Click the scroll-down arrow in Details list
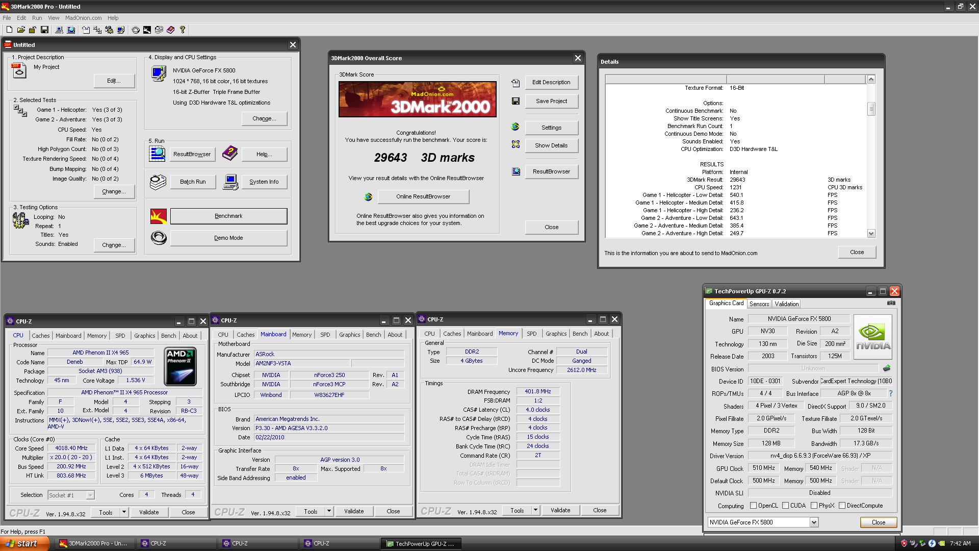This screenshot has width=979, height=551. [x=871, y=233]
